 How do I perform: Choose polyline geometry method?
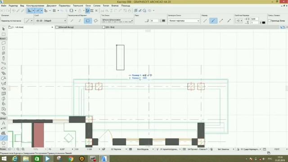pos(80,21)
